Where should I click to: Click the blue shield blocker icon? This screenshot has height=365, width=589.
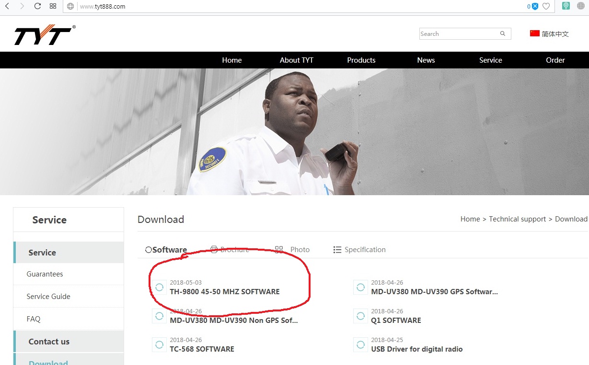point(535,6)
